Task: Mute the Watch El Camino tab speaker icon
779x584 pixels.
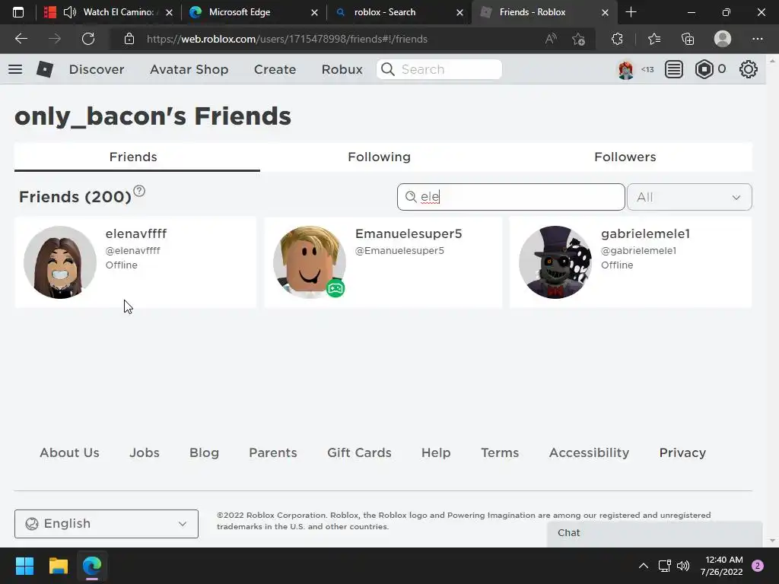Action: click(x=69, y=12)
